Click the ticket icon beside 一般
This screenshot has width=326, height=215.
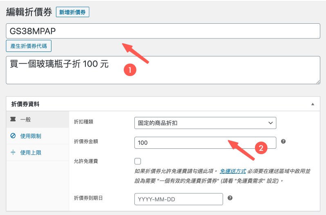click(13, 119)
